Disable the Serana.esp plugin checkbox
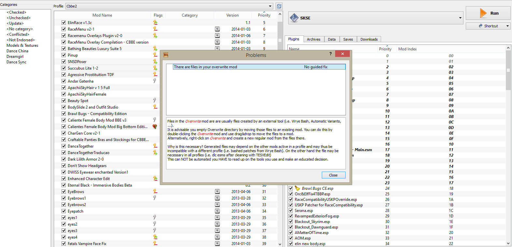512x247 pixels. tap(291, 210)
